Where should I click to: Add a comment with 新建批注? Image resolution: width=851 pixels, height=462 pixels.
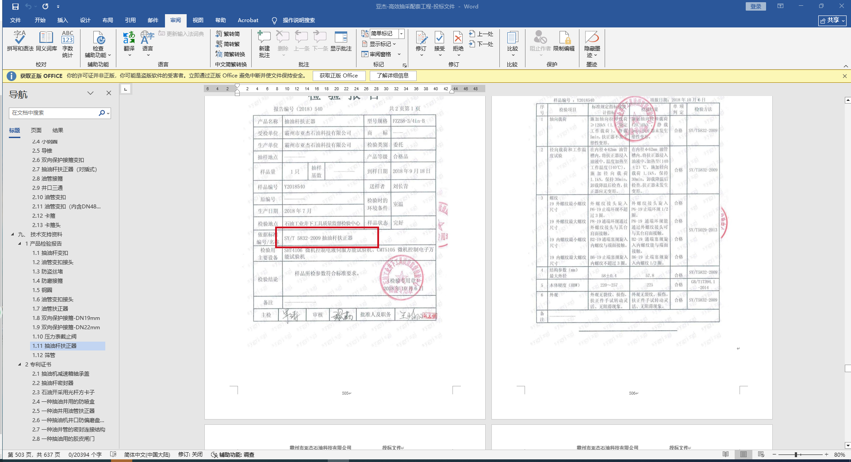[x=264, y=44]
